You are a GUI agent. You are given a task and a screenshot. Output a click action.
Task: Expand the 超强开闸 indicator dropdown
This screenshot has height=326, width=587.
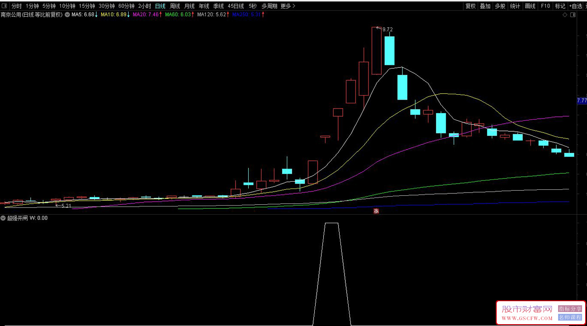[x=3, y=218]
